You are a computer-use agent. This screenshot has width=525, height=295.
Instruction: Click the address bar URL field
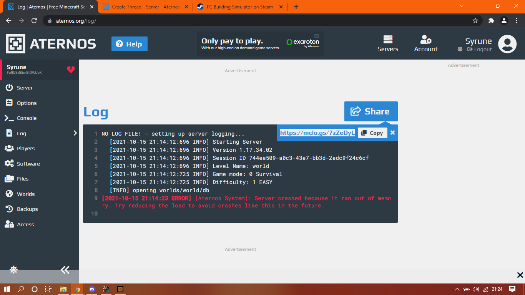point(262,21)
